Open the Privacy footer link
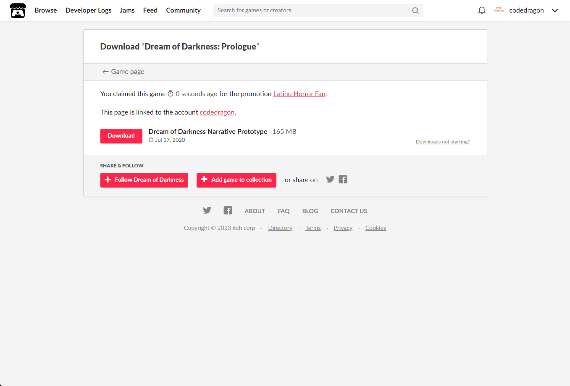 [x=343, y=228]
